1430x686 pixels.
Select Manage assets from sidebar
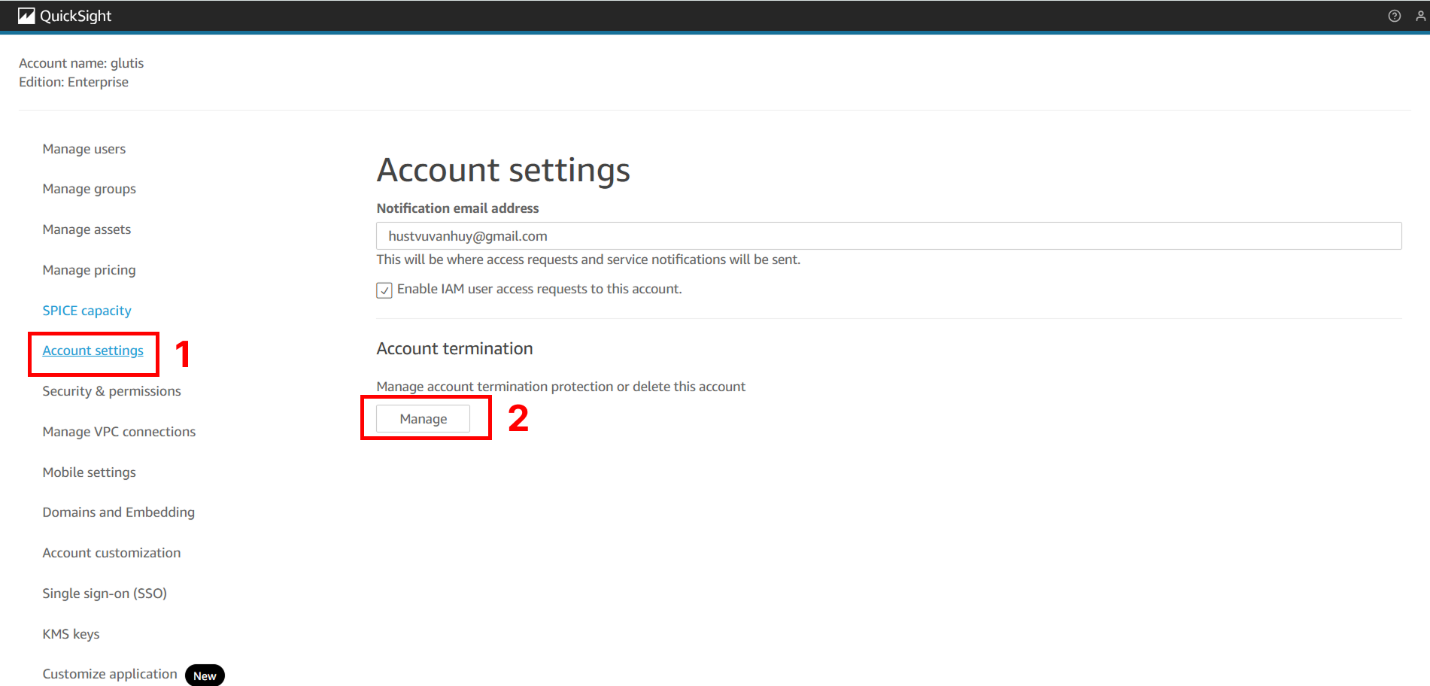(87, 229)
